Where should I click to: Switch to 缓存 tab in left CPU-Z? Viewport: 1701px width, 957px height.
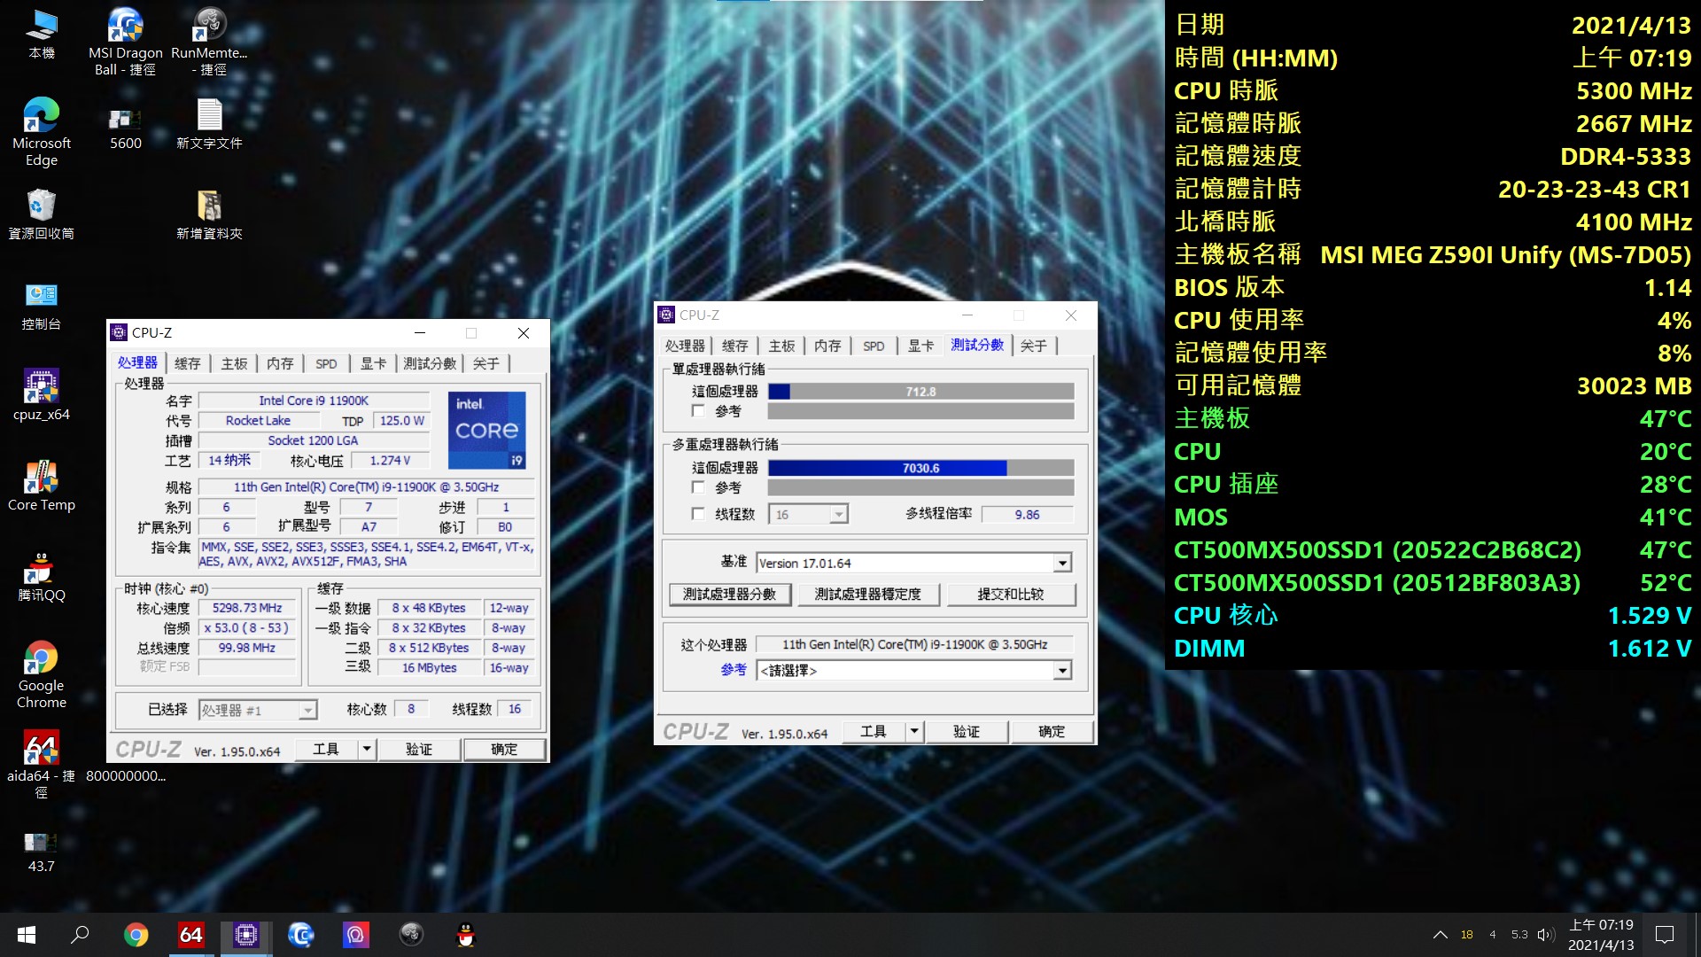(x=188, y=363)
